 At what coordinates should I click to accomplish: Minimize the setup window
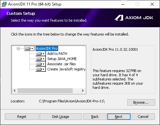(x=123, y=4)
